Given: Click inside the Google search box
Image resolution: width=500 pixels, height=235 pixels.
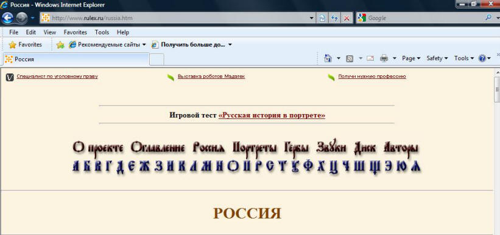Looking at the screenshot, I should point(424,18).
